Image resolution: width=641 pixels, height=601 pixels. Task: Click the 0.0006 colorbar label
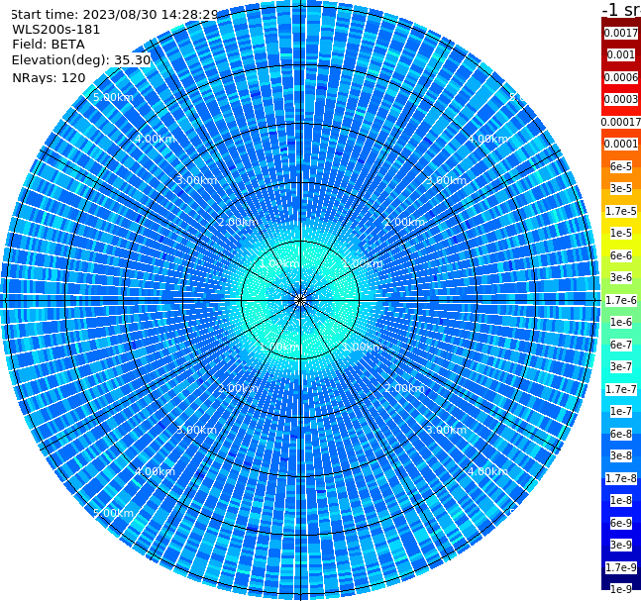[x=621, y=77]
